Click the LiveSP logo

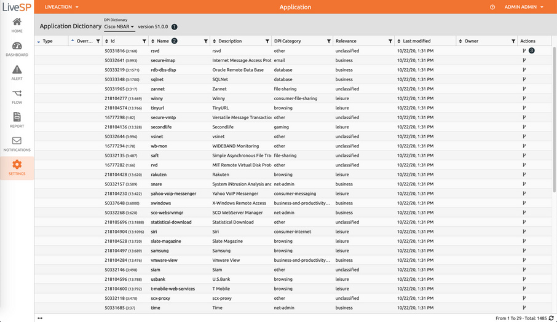point(17,7)
